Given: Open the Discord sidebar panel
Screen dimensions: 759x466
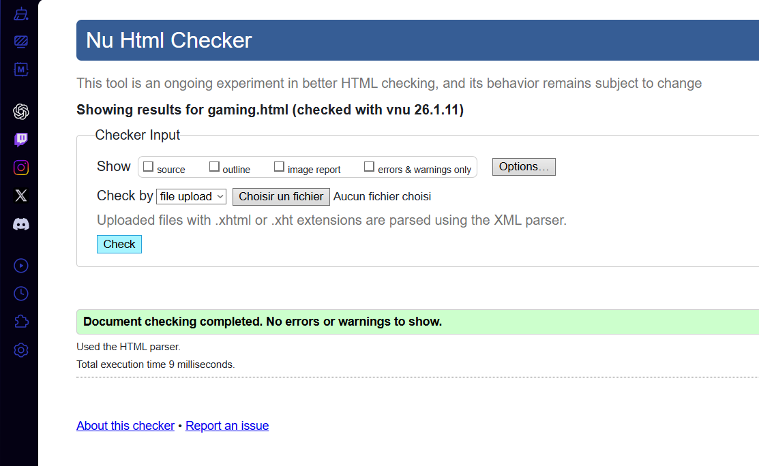Looking at the screenshot, I should point(21,224).
